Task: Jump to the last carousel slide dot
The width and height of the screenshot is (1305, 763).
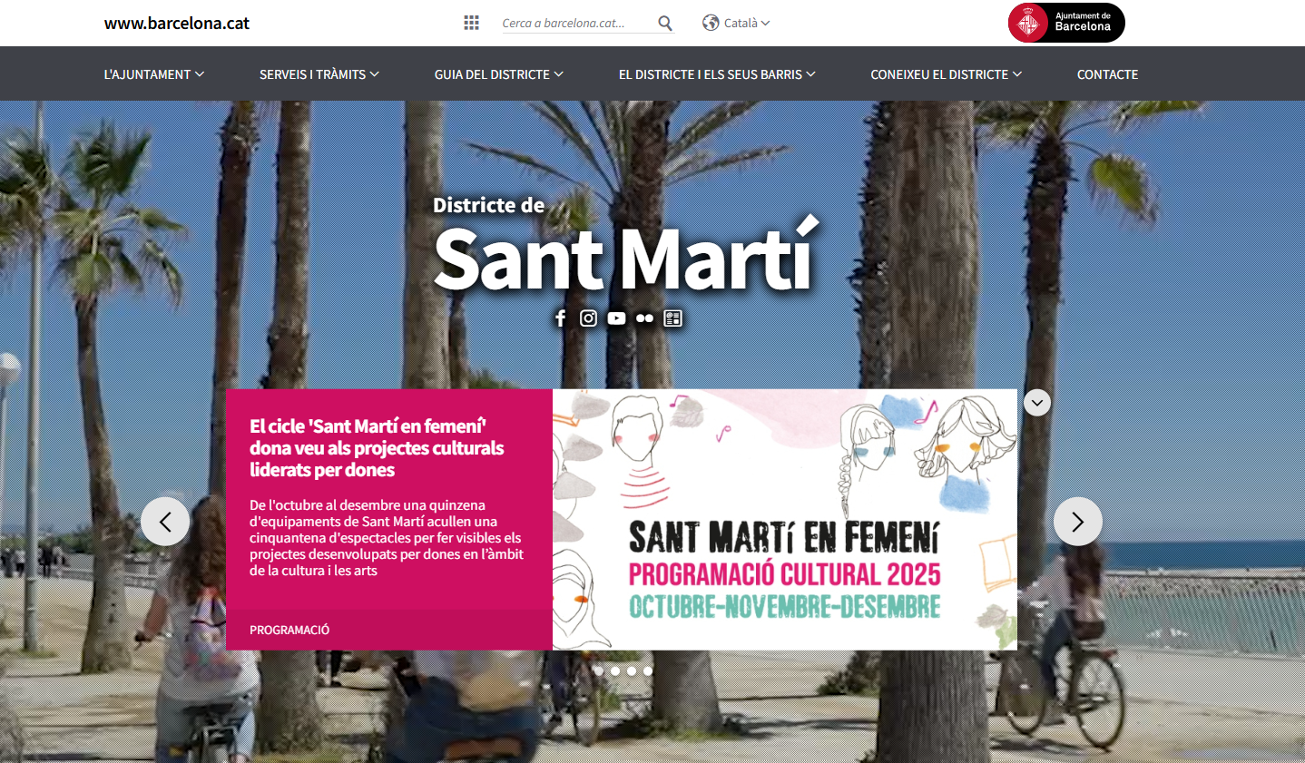Action: pyautogui.click(x=648, y=671)
